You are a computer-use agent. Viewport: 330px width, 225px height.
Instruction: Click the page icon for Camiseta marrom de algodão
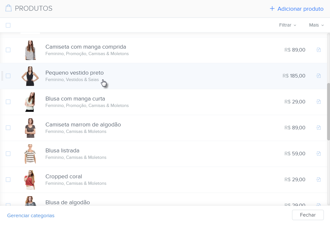tap(318, 128)
